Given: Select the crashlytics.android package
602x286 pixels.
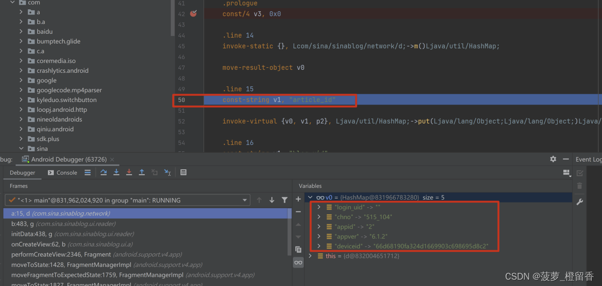Looking at the screenshot, I should 63,70.
